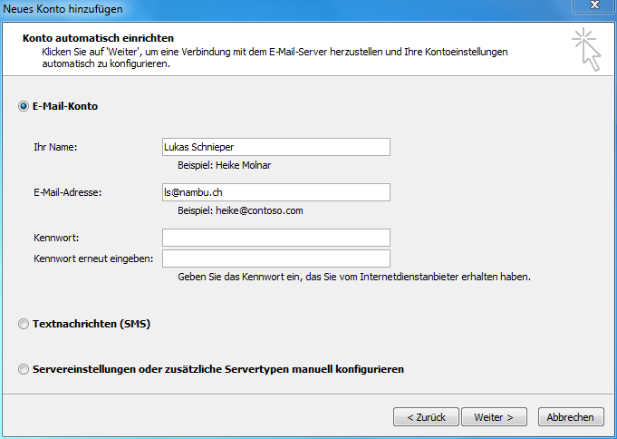The height and width of the screenshot is (439, 617).
Task: Click the Internetdienstanbieter password hint text
Action: tap(354, 277)
